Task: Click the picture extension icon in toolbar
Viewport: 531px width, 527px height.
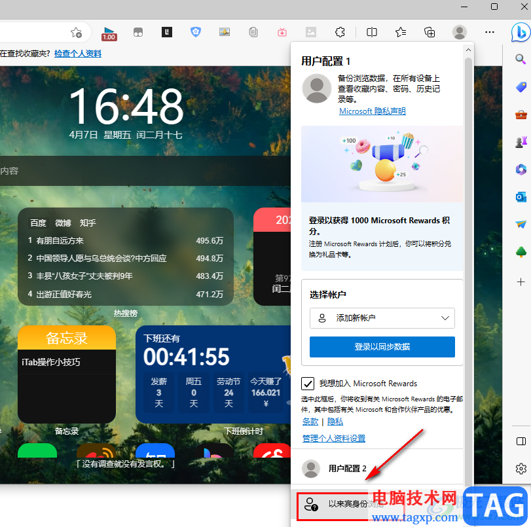Action: coord(224,32)
